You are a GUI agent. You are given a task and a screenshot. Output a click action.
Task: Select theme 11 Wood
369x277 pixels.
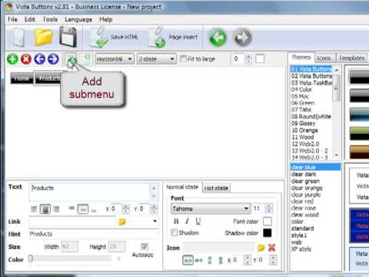(x=303, y=137)
